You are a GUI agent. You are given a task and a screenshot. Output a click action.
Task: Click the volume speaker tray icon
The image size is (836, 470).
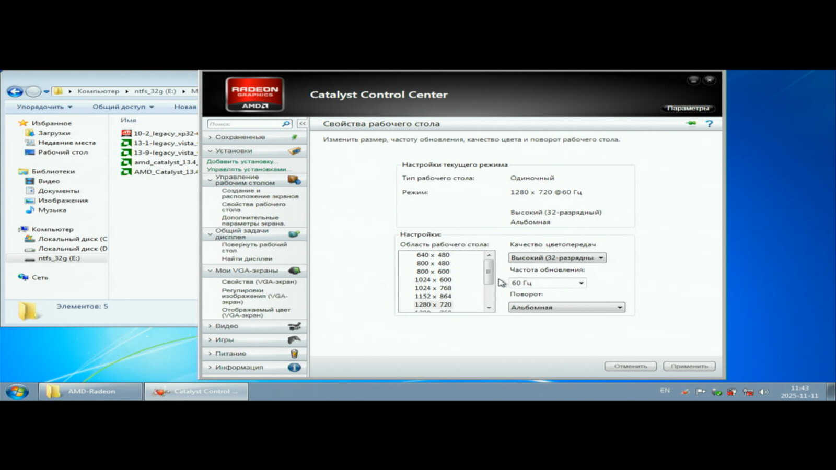point(763,392)
